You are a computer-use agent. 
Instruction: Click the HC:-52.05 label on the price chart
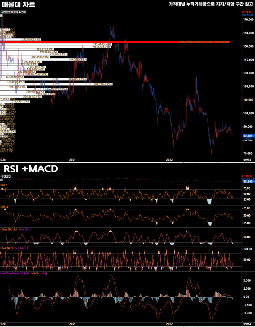pos(248,15)
